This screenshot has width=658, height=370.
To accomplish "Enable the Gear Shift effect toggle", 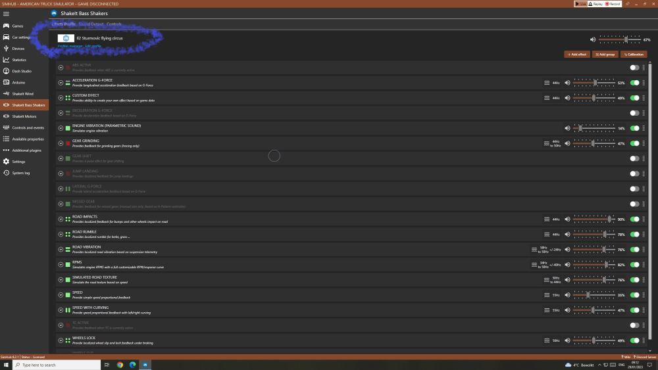I will click(634, 158).
